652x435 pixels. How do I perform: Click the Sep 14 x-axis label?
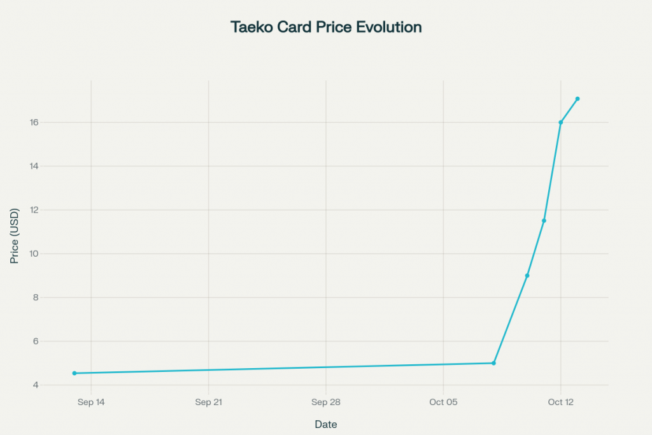[91, 402]
